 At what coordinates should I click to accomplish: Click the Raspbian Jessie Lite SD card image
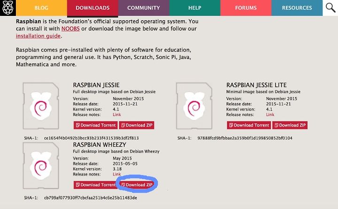coord(194,106)
